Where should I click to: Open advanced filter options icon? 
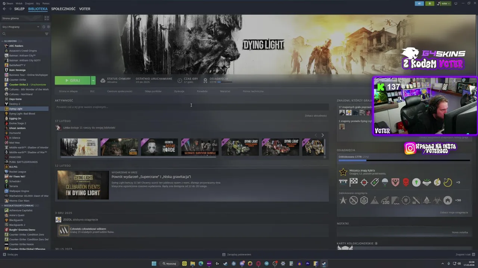point(47,34)
